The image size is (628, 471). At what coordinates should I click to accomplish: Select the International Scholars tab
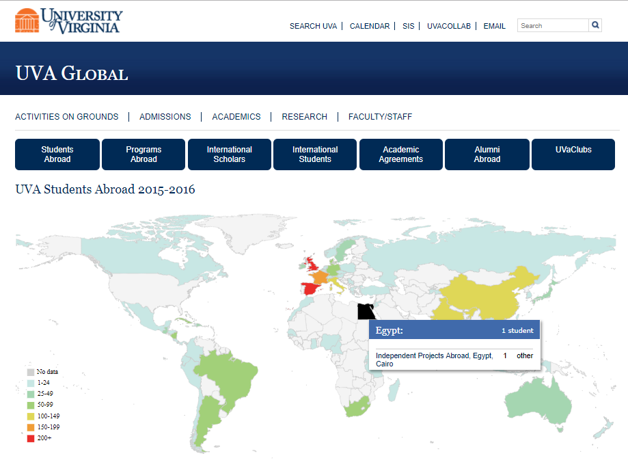[230, 154]
